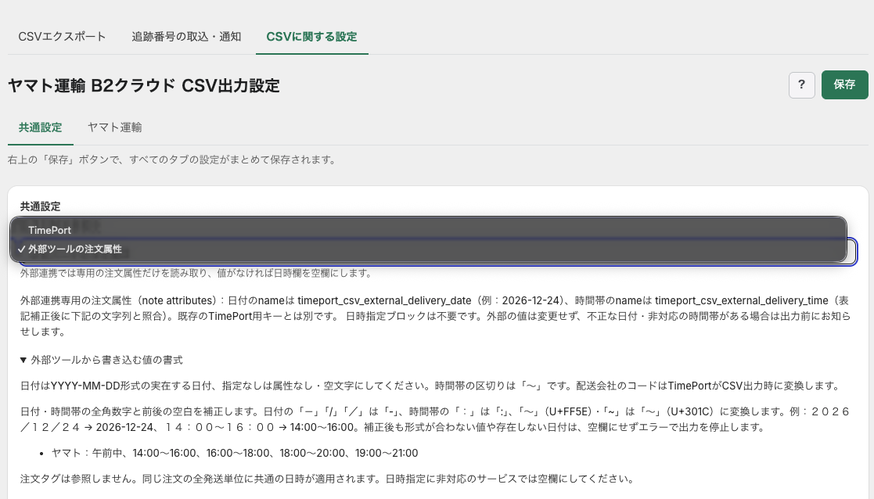Open the CSVエクスポート tab

click(x=62, y=37)
